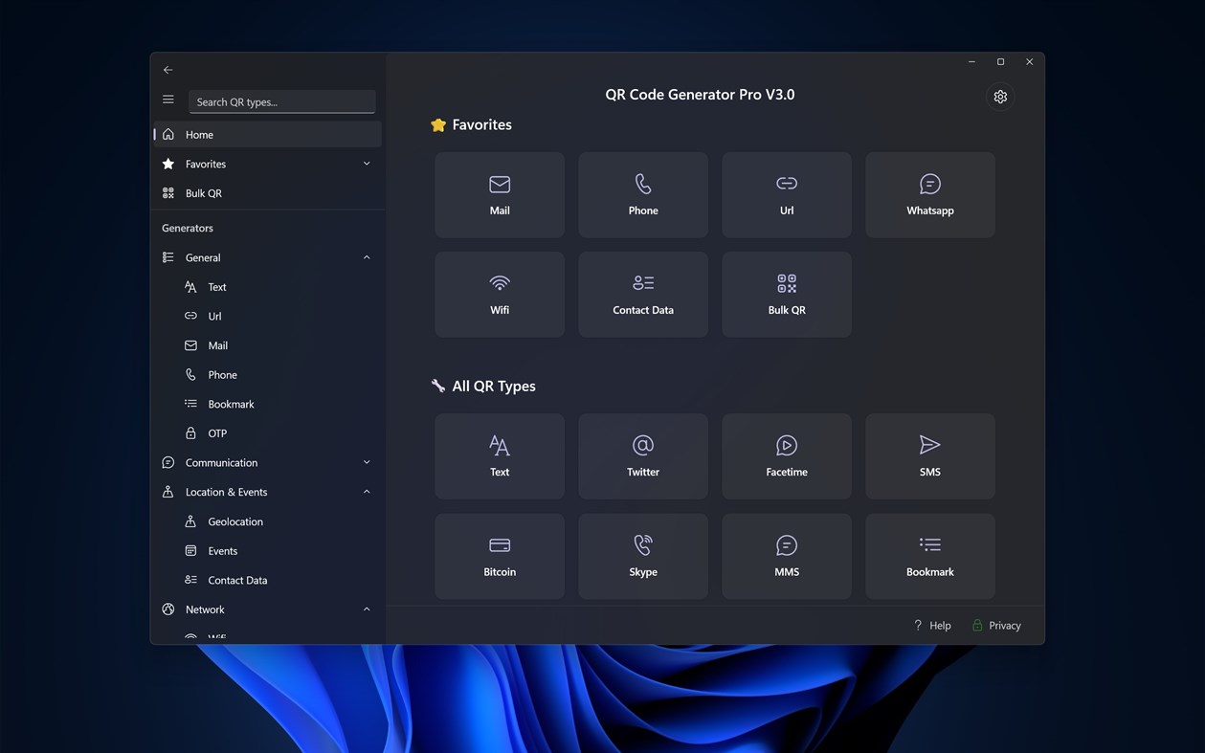Toggle the hamburger navigation menu
This screenshot has width=1205, height=753.
(167, 99)
